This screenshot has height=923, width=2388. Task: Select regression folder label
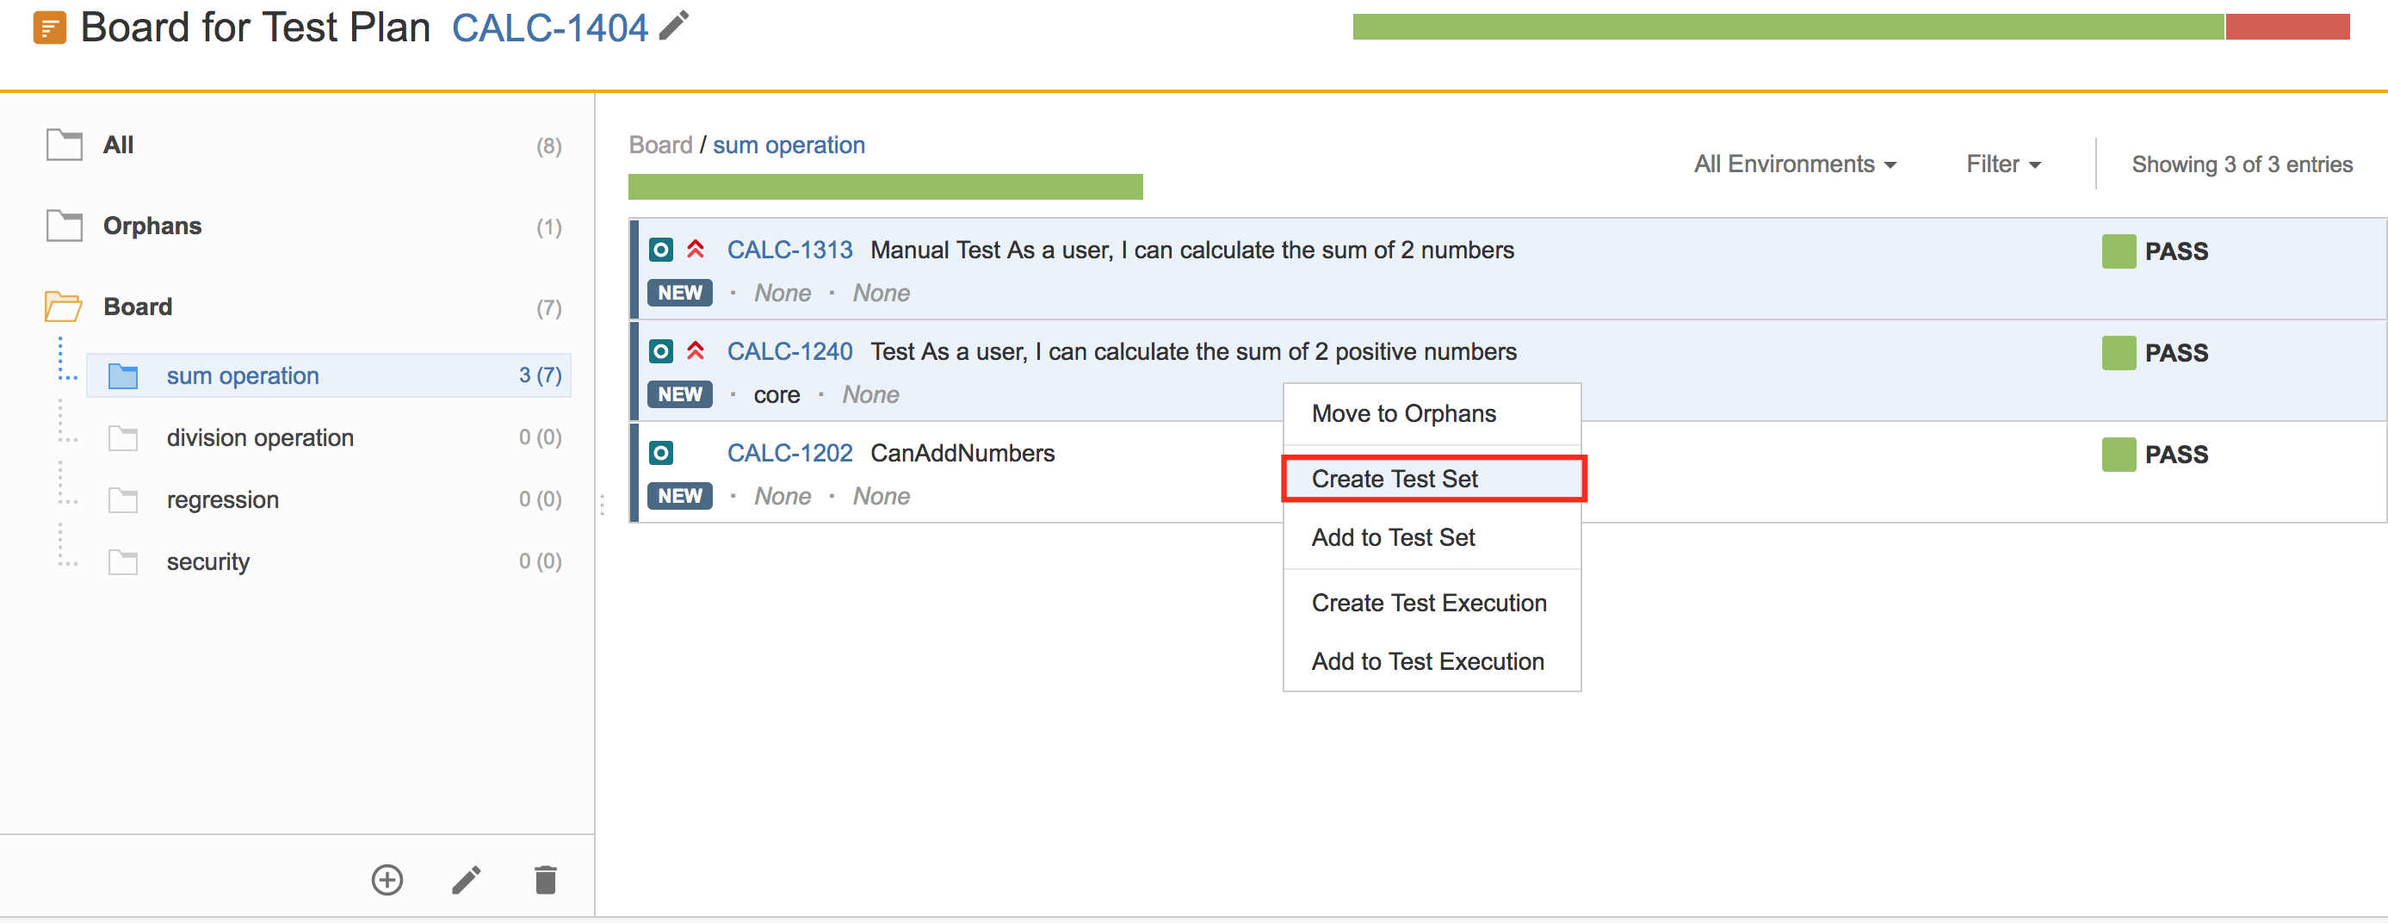(222, 500)
